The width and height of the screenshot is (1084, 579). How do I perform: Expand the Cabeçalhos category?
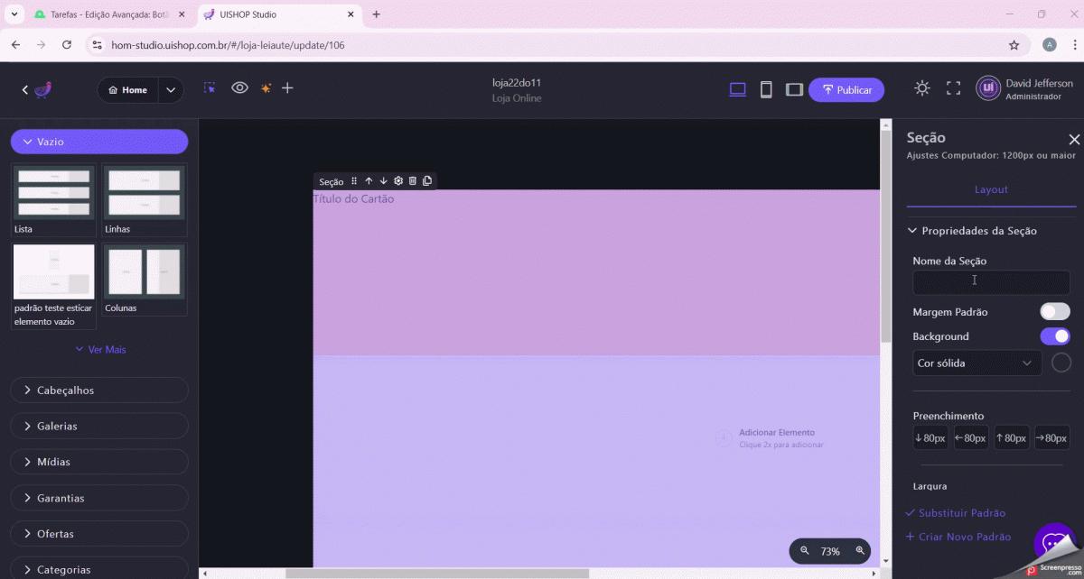point(99,391)
